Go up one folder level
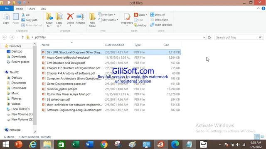266x149 pixels. (22, 37)
